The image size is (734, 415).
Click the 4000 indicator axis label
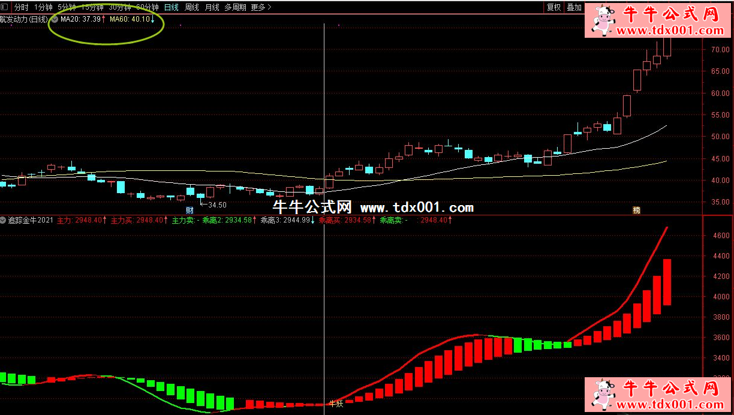tap(721, 297)
